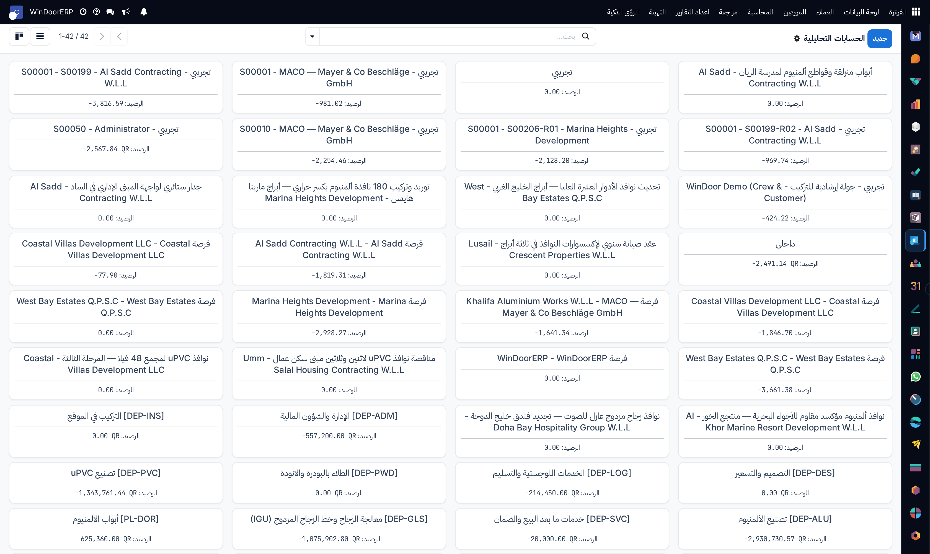
Task: Open the CRM handshake app icon
Action: (915, 81)
